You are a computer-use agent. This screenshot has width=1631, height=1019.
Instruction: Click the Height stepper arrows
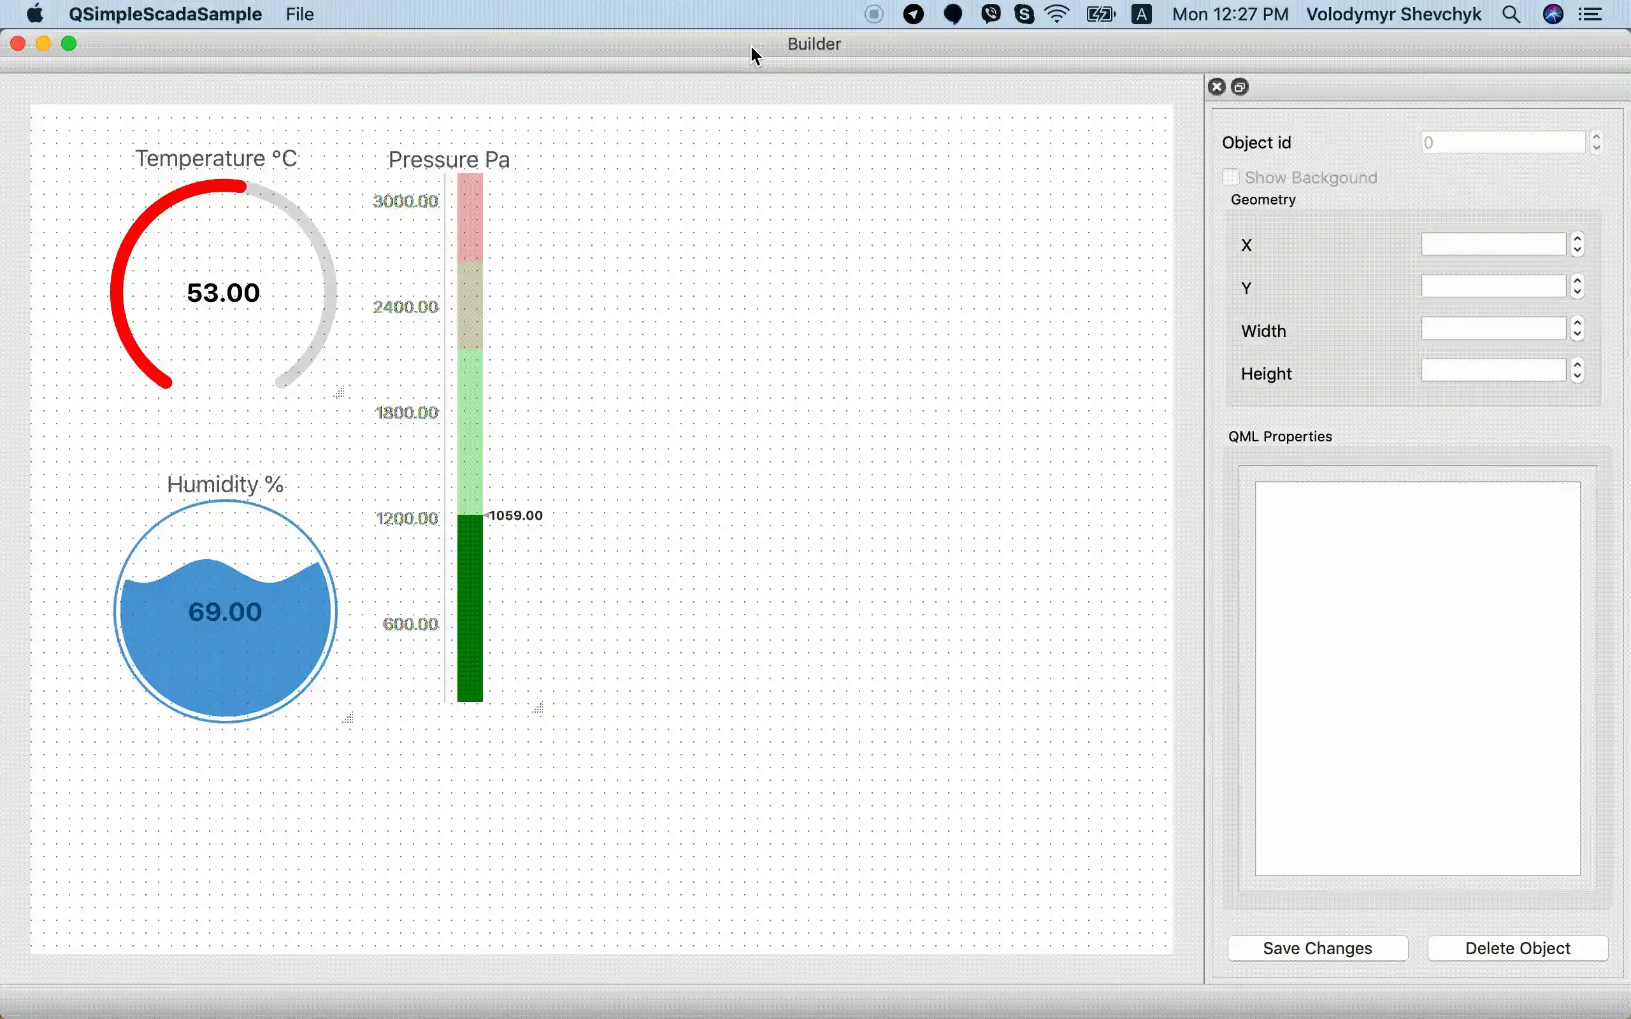pos(1577,371)
